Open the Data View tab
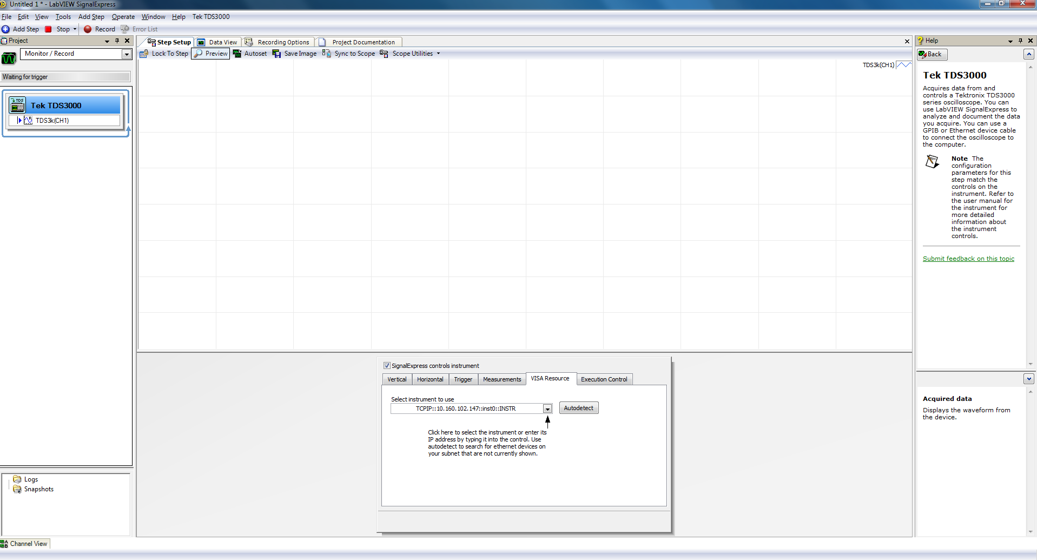Viewport: 1037px width, 560px height. pyautogui.click(x=217, y=42)
